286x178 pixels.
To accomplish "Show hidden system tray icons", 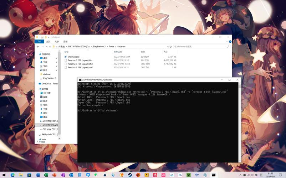I will tap(240, 175).
